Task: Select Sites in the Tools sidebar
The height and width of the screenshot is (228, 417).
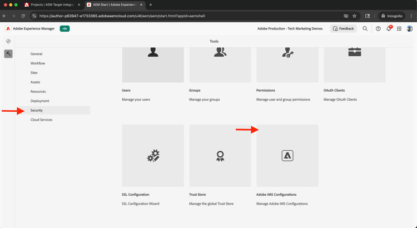Action: pyautogui.click(x=34, y=73)
